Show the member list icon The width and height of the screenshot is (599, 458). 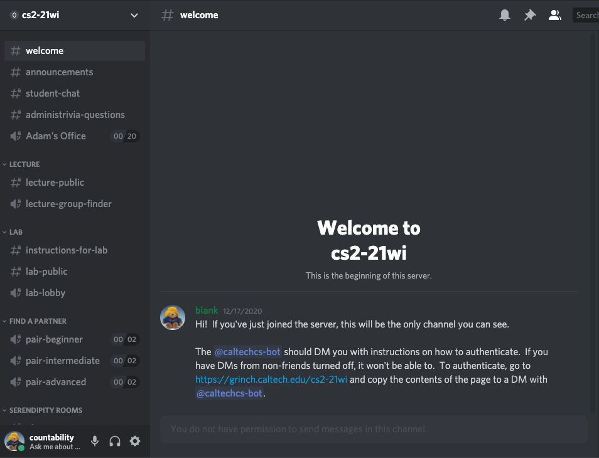(x=554, y=14)
